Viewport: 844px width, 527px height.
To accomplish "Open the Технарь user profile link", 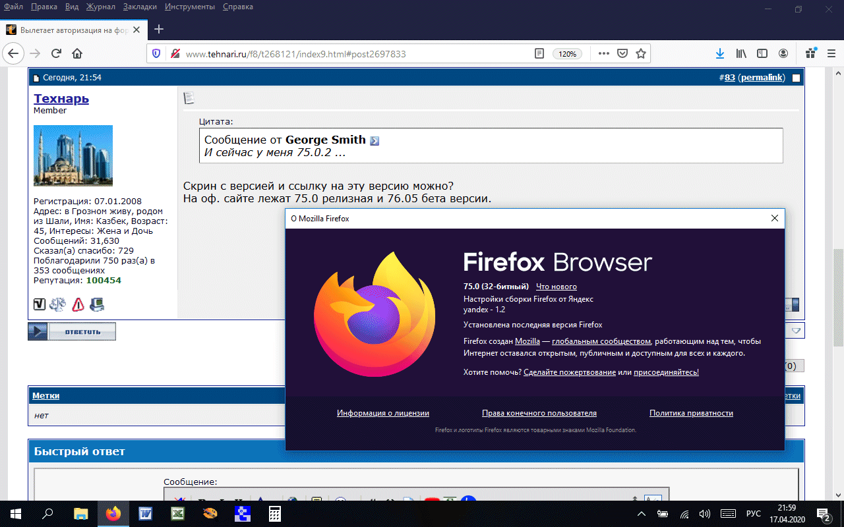I will pyautogui.click(x=61, y=99).
